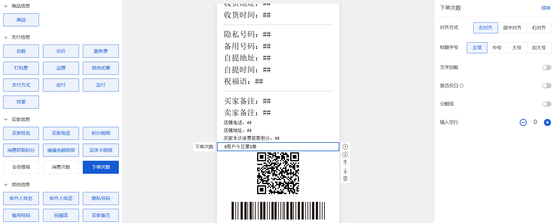Click the QR code in the receipt preview
Image resolution: width=554 pixels, height=223 pixels.
point(278,173)
